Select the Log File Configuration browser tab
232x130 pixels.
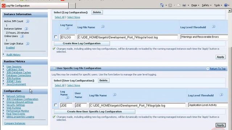[35, 6]
